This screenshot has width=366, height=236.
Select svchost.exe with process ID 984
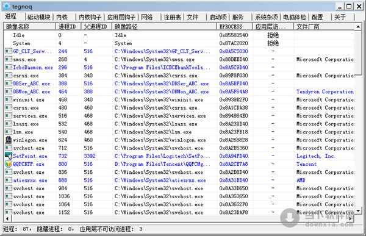[x=179, y=188]
